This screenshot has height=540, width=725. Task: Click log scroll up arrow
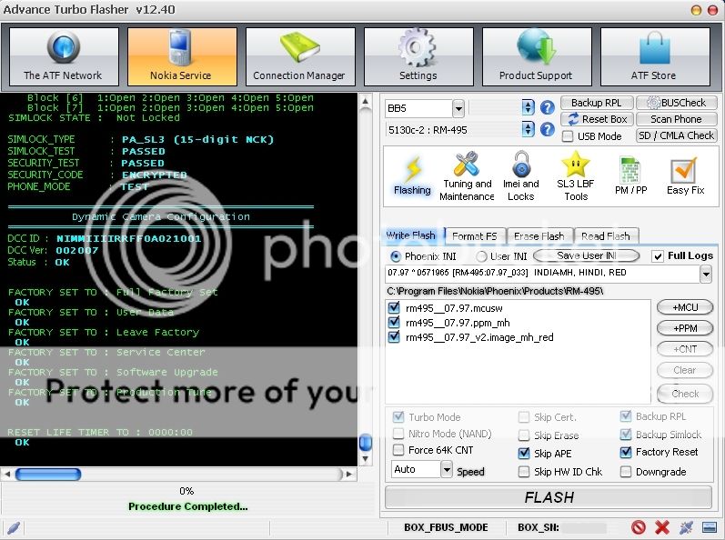pyautogui.click(x=366, y=101)
